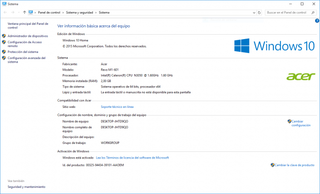
Task: Refresh the view with the reload icon
Action: (x=259, y=12)
